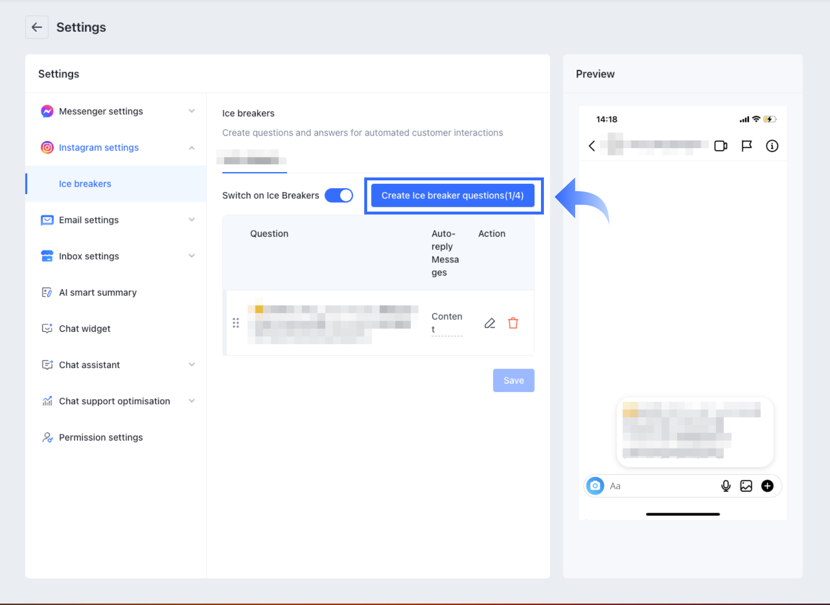Open Chat support optimisation menu item

tap(116, 401)
